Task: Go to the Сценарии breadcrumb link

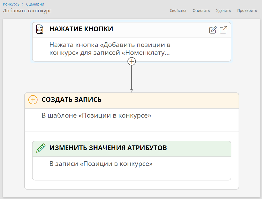Action: click(x=35, y=4)
